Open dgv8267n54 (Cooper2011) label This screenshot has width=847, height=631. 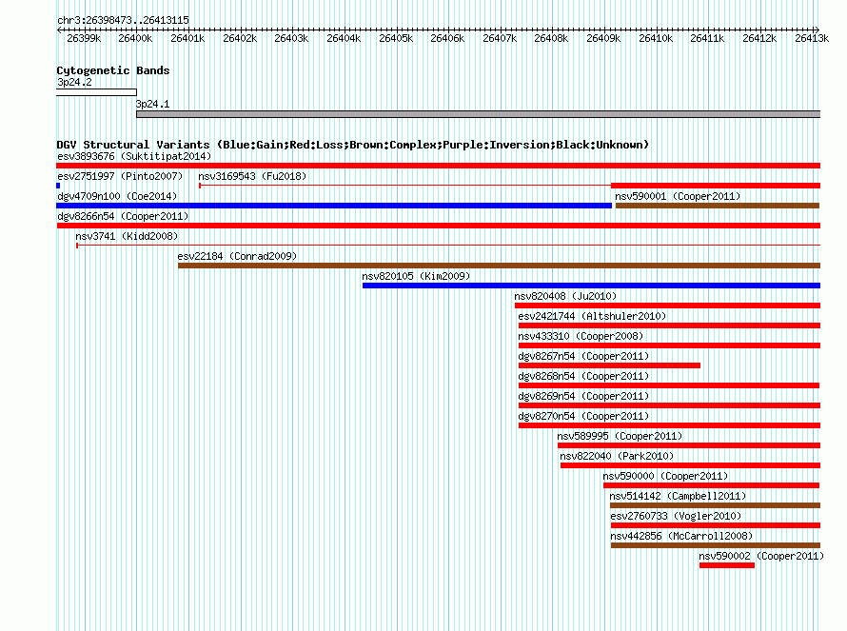click(583, 356)
